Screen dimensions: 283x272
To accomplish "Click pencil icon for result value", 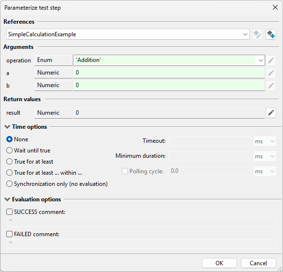I will (x=271, y=113).
